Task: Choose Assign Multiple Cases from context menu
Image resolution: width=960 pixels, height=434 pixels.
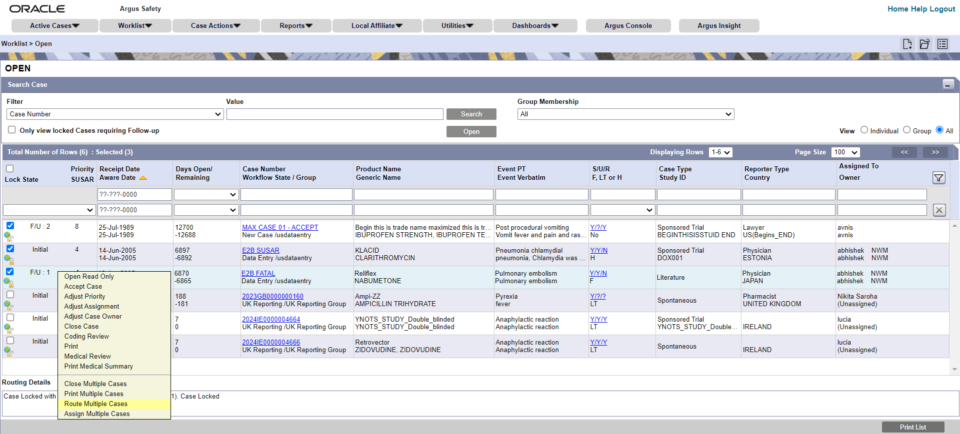Action: 114,414
